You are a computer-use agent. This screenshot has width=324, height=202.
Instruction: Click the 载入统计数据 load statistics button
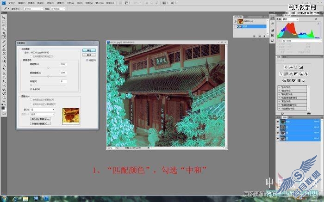click(x=41, y=119)
